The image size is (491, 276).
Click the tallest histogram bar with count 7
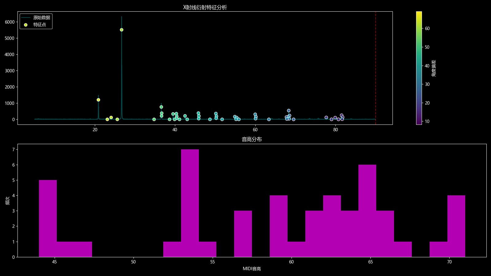(190, 203)
